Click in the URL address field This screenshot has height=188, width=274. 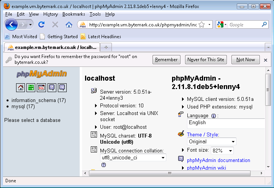pyautogui.click(x=143, y=25)
